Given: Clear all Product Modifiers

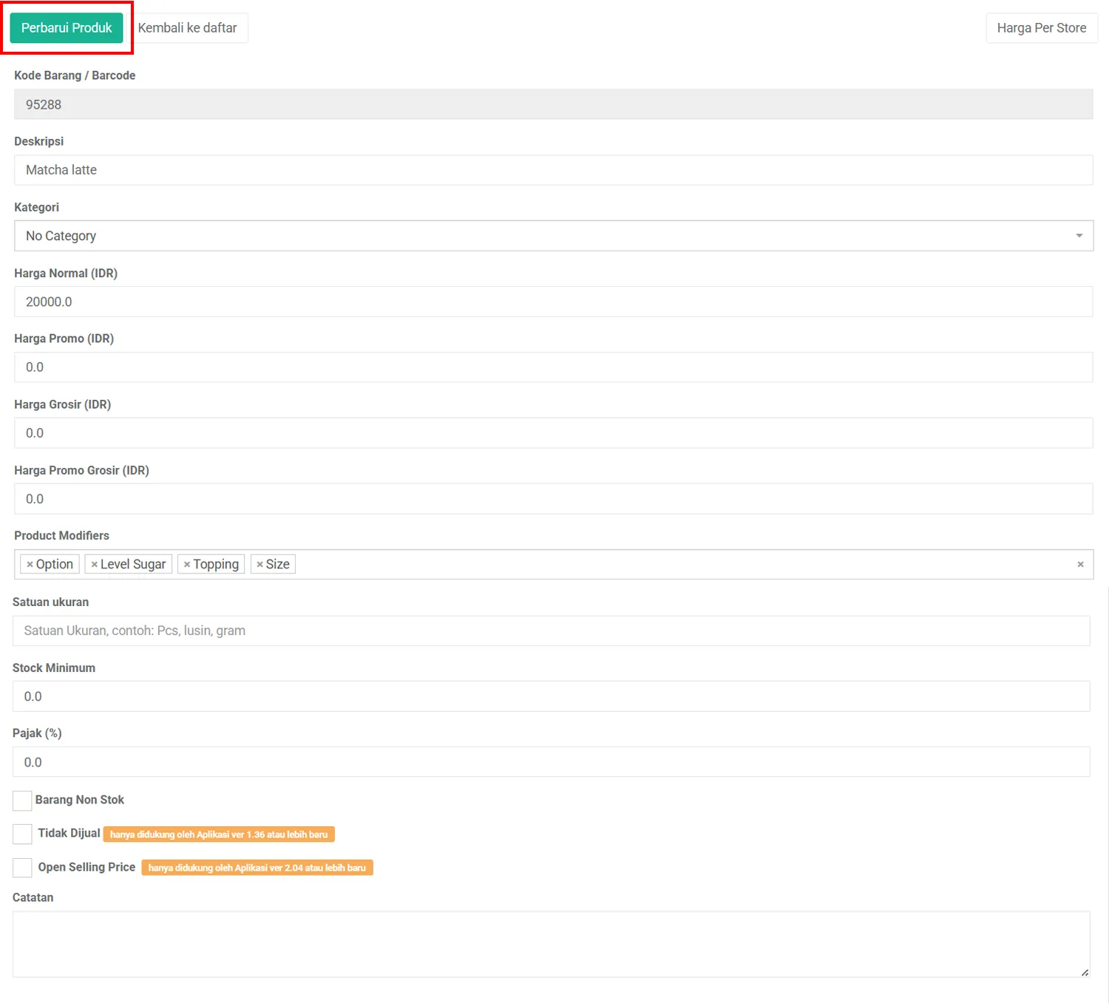Looking at the screenshot, I should point(1080,565).
